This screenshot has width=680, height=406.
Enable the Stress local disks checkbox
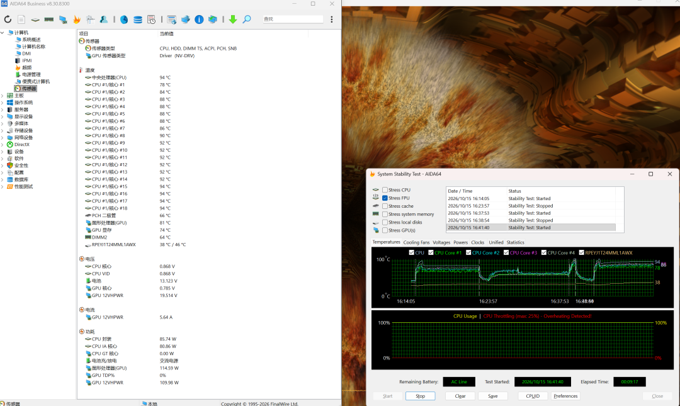coord(385,222)
